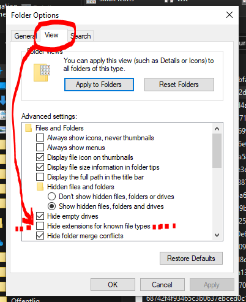Screen dimensions: 246x302
Task: Click the Apply to Folders button
Action: click(99, 85)
